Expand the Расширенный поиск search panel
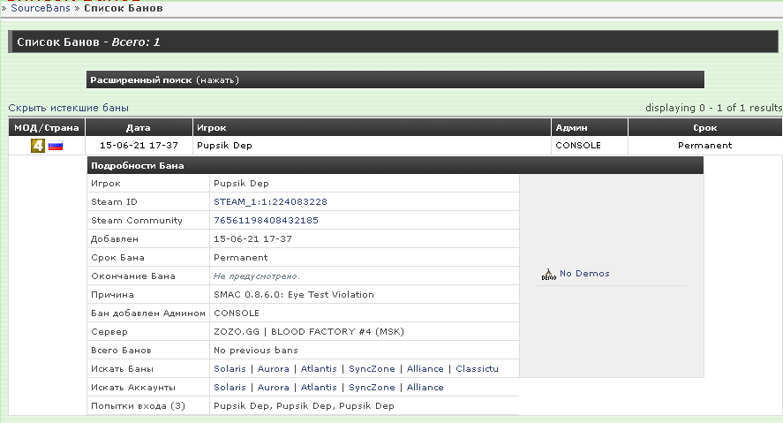Viewport: 783px width, 423px height. pyautogui.click(x=164, y=79)
